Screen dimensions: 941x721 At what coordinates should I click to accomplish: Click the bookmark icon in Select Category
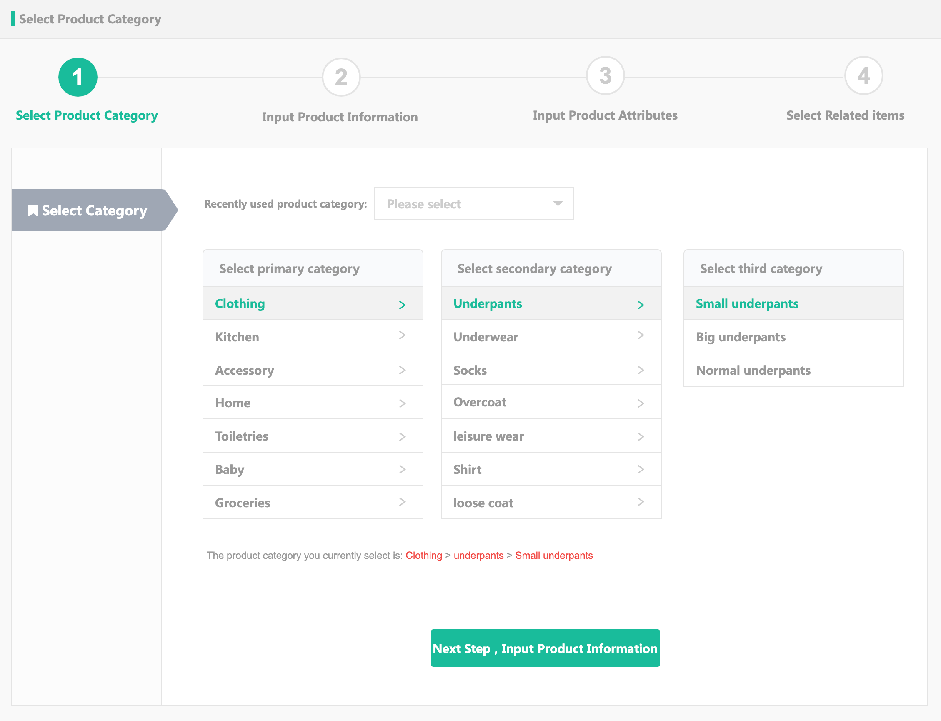(x=33, y=210)
